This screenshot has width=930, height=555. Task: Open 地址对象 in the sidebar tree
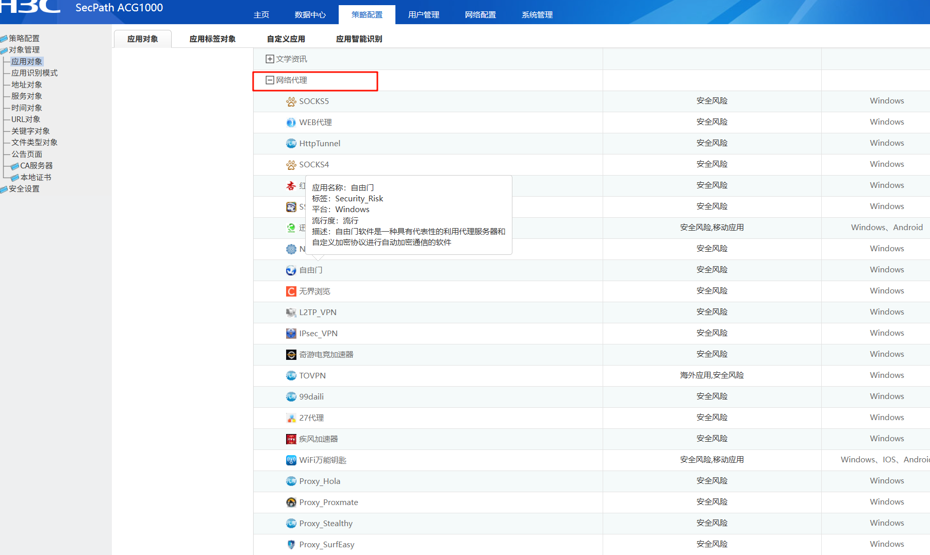tap(27, 85)
